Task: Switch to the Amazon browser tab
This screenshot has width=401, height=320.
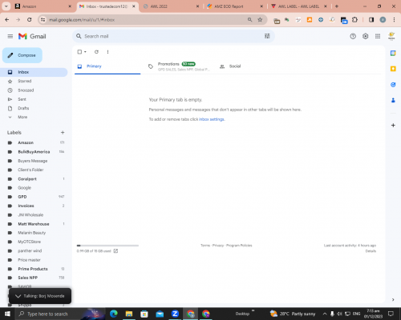Action: [x=43, y=6]
